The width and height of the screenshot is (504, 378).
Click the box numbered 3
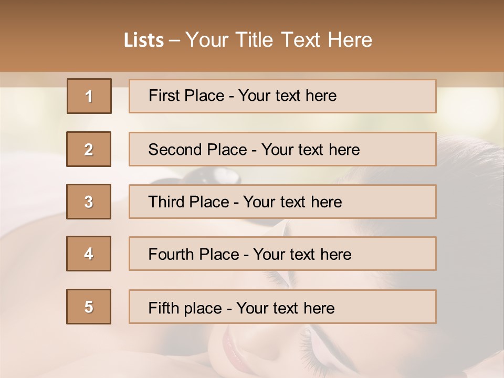coord(89,202)
